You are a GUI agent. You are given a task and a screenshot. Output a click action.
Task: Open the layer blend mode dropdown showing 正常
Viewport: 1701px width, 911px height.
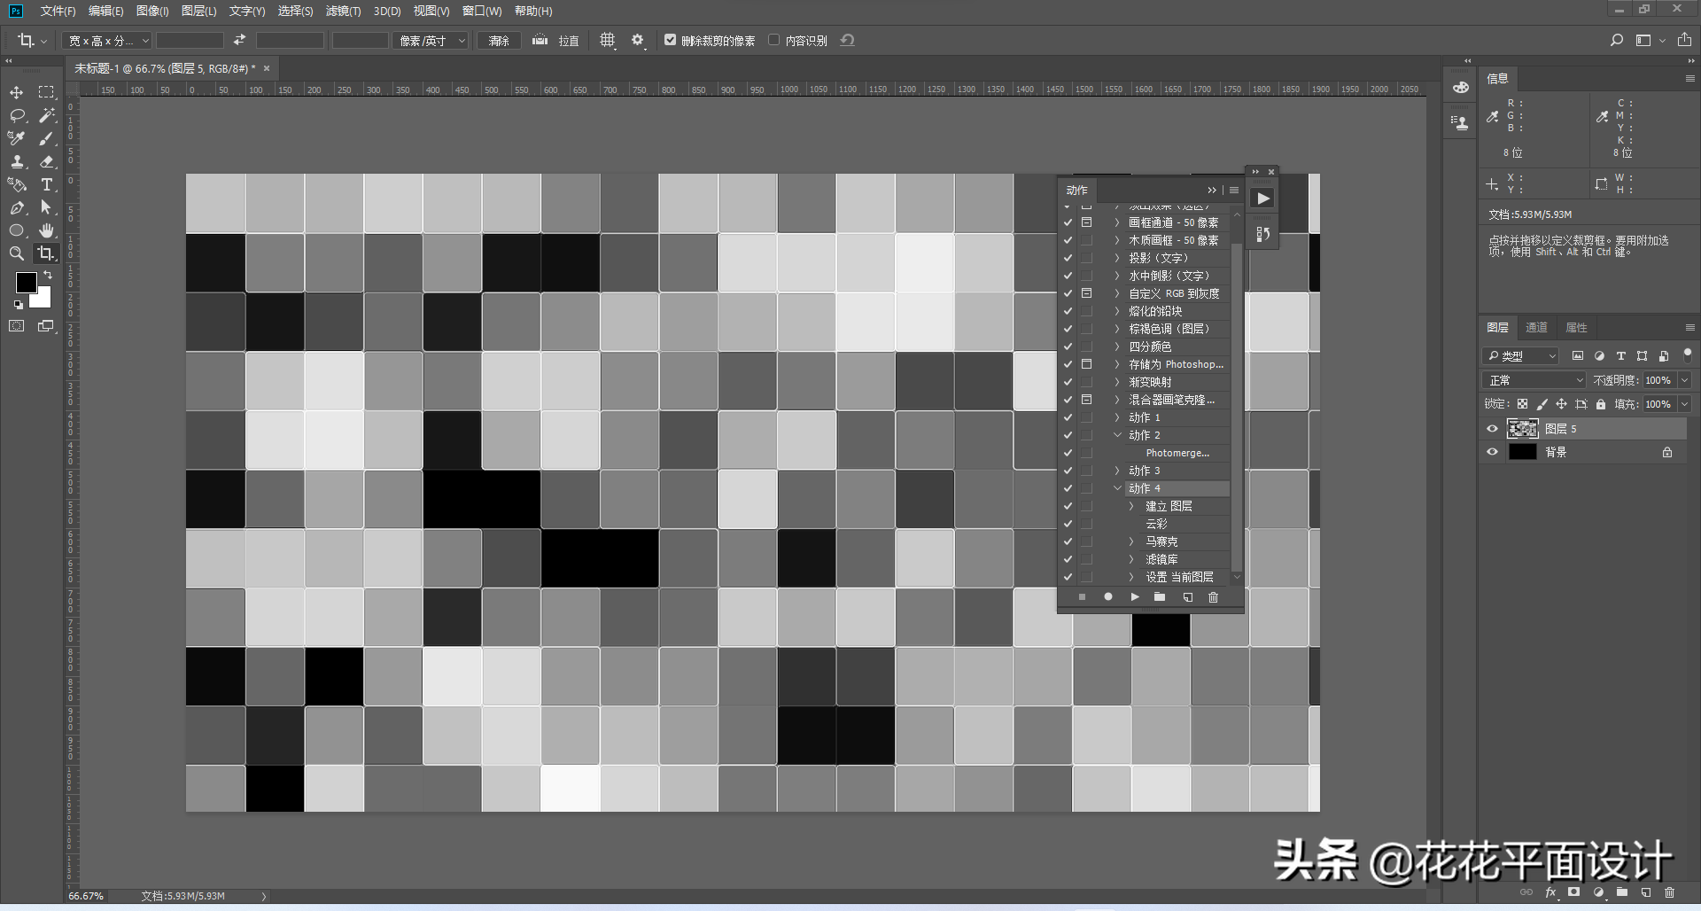click(x=1533, y=379)
